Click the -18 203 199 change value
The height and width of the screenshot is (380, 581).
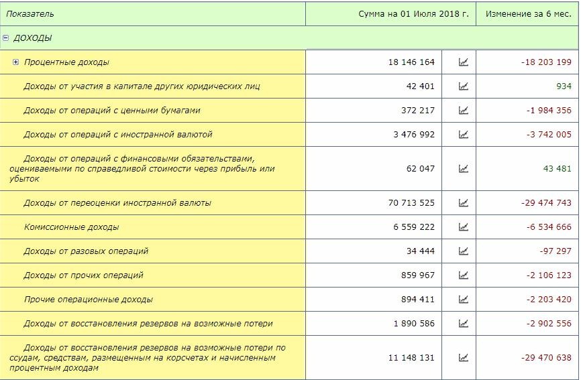[545, 62]
